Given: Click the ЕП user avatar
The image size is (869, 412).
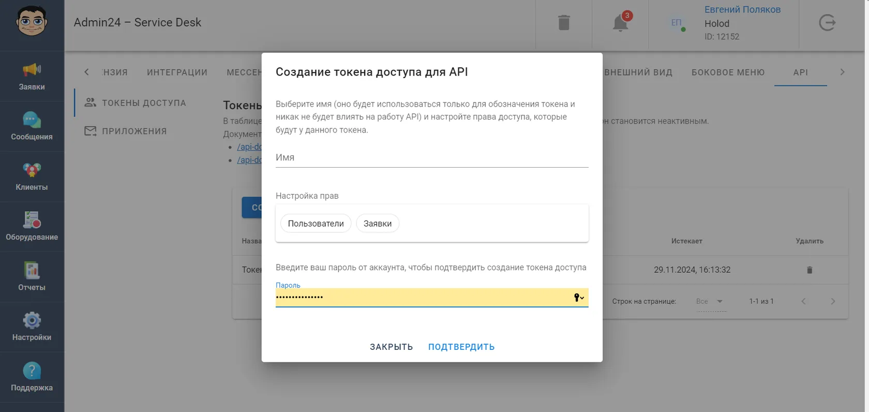Looking at the screenshot, I should [x=677, y=23].
